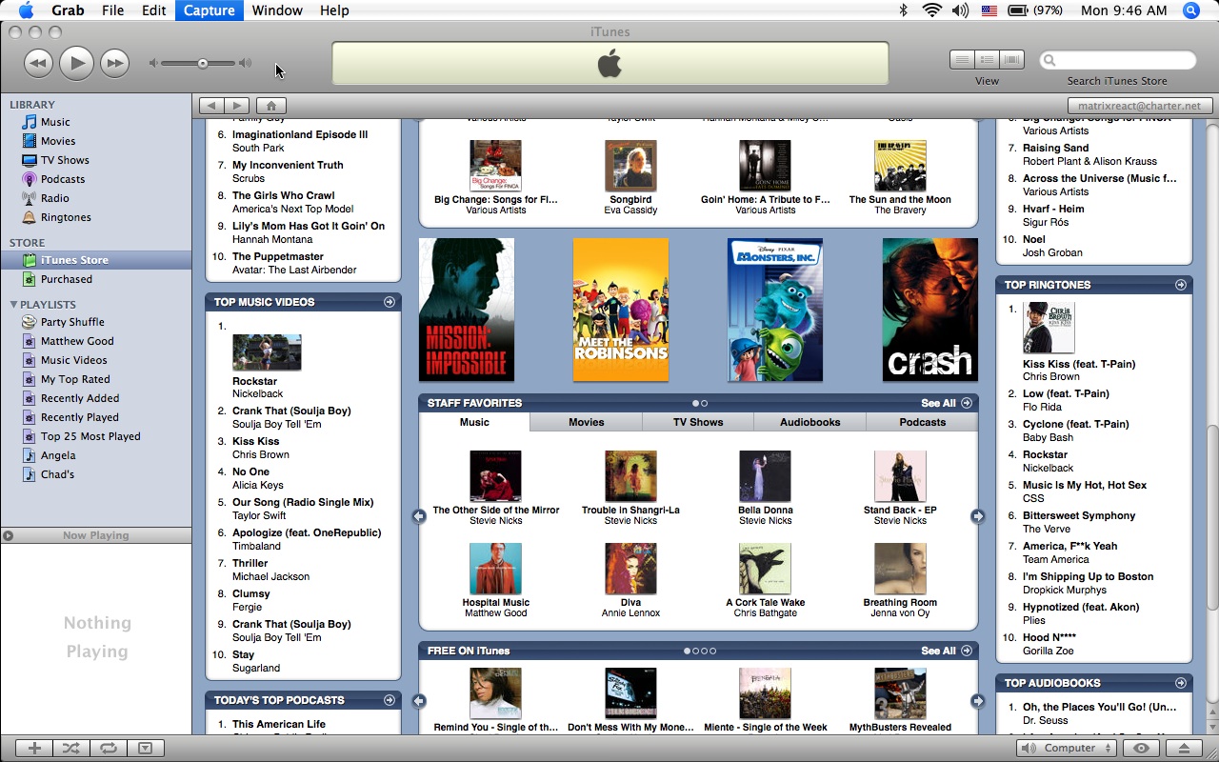The width and height of the screenshot is (1219, 762).
Task: Open the Computer speakers dropdown
Action: (x=1066, y=749)
